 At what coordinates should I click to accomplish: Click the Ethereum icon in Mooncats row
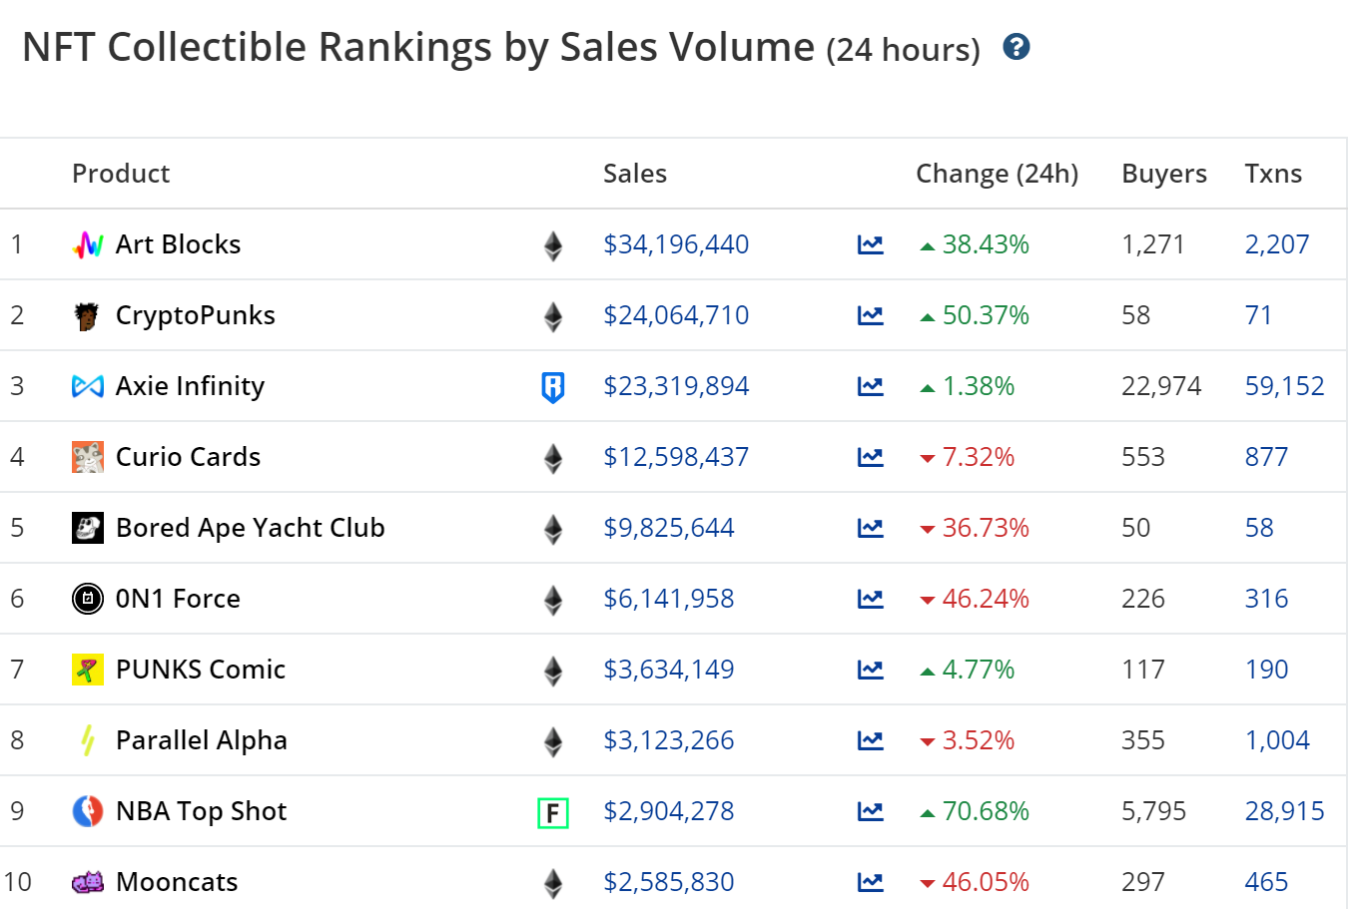pyautogui.click(x=552, y=882)
